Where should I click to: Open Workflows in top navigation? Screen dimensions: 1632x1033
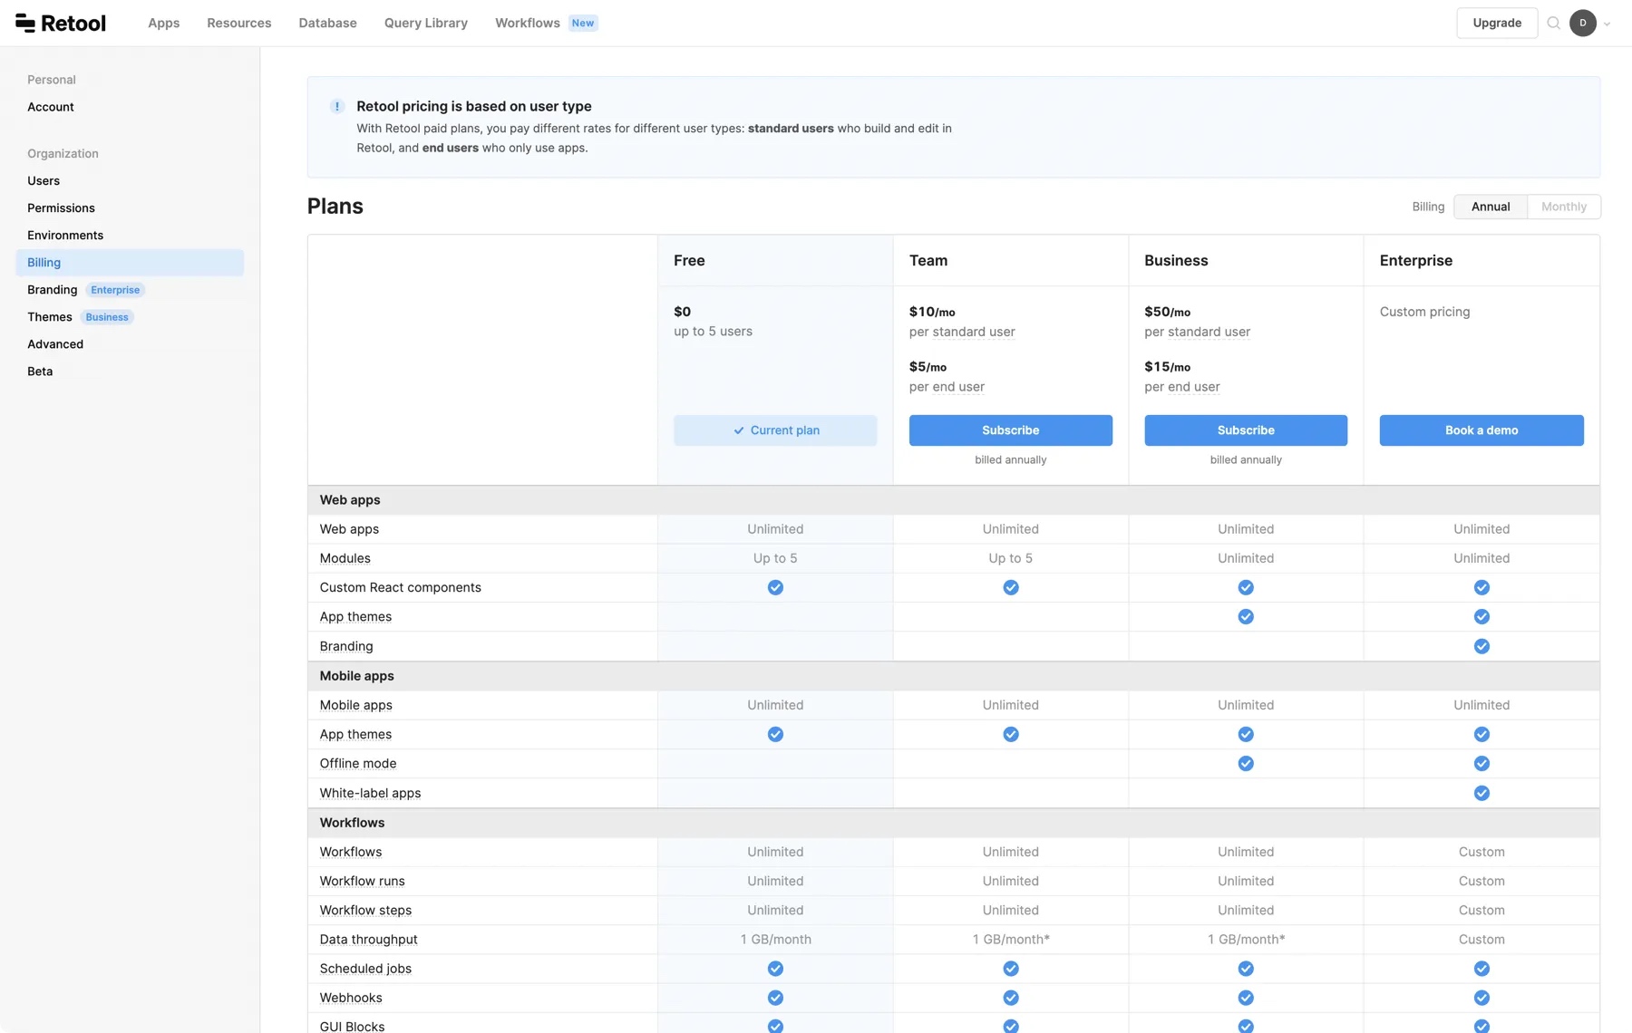[x=527, y=23]
